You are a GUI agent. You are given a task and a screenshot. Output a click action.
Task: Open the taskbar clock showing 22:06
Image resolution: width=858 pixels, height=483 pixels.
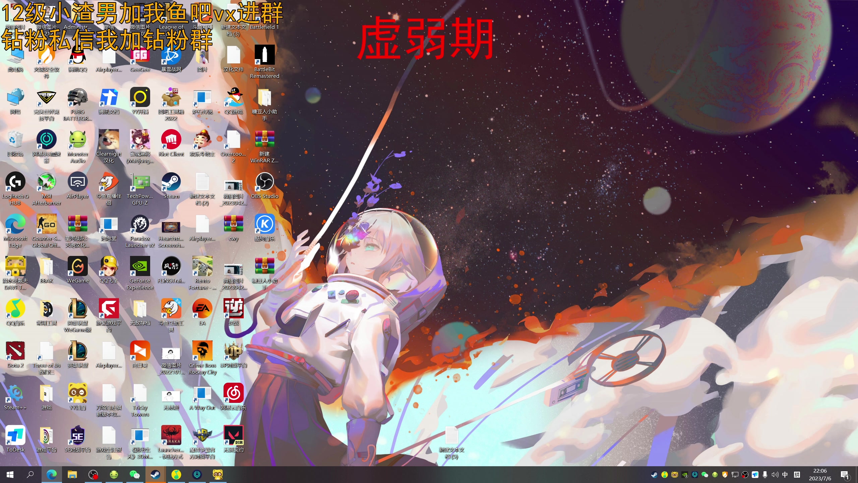click(820, 475)
